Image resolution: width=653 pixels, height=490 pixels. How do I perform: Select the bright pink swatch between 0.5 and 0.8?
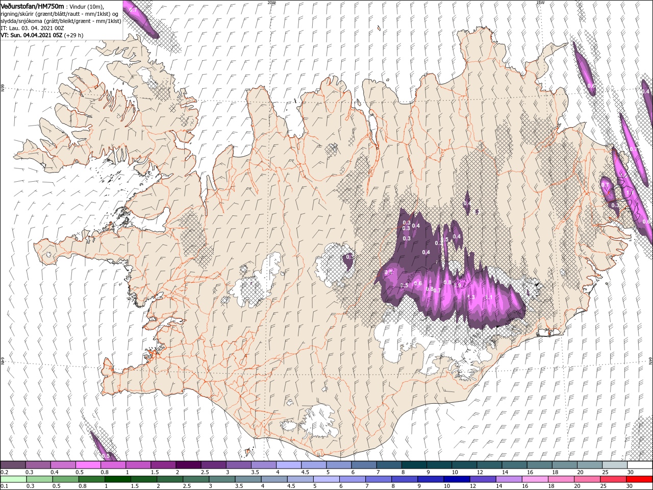point(88,465)
